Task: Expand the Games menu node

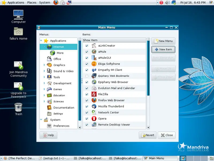Action: [44, 89]
